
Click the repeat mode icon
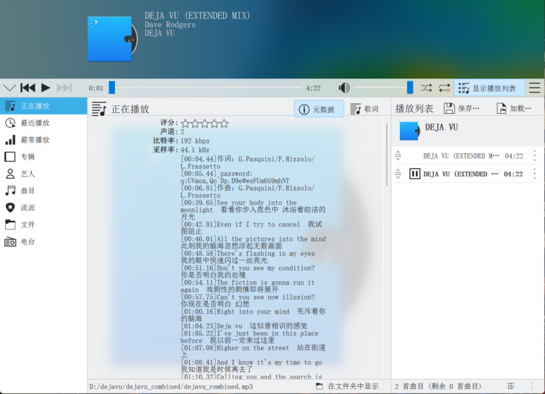click(x=444, y=87)
